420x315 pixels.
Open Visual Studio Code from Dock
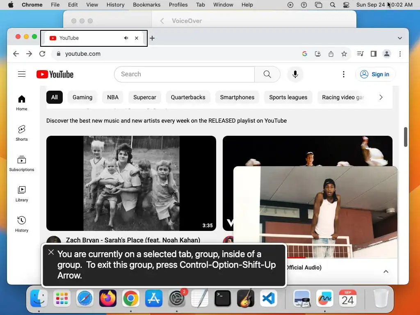pyautogui.click(x=268, y=298)
